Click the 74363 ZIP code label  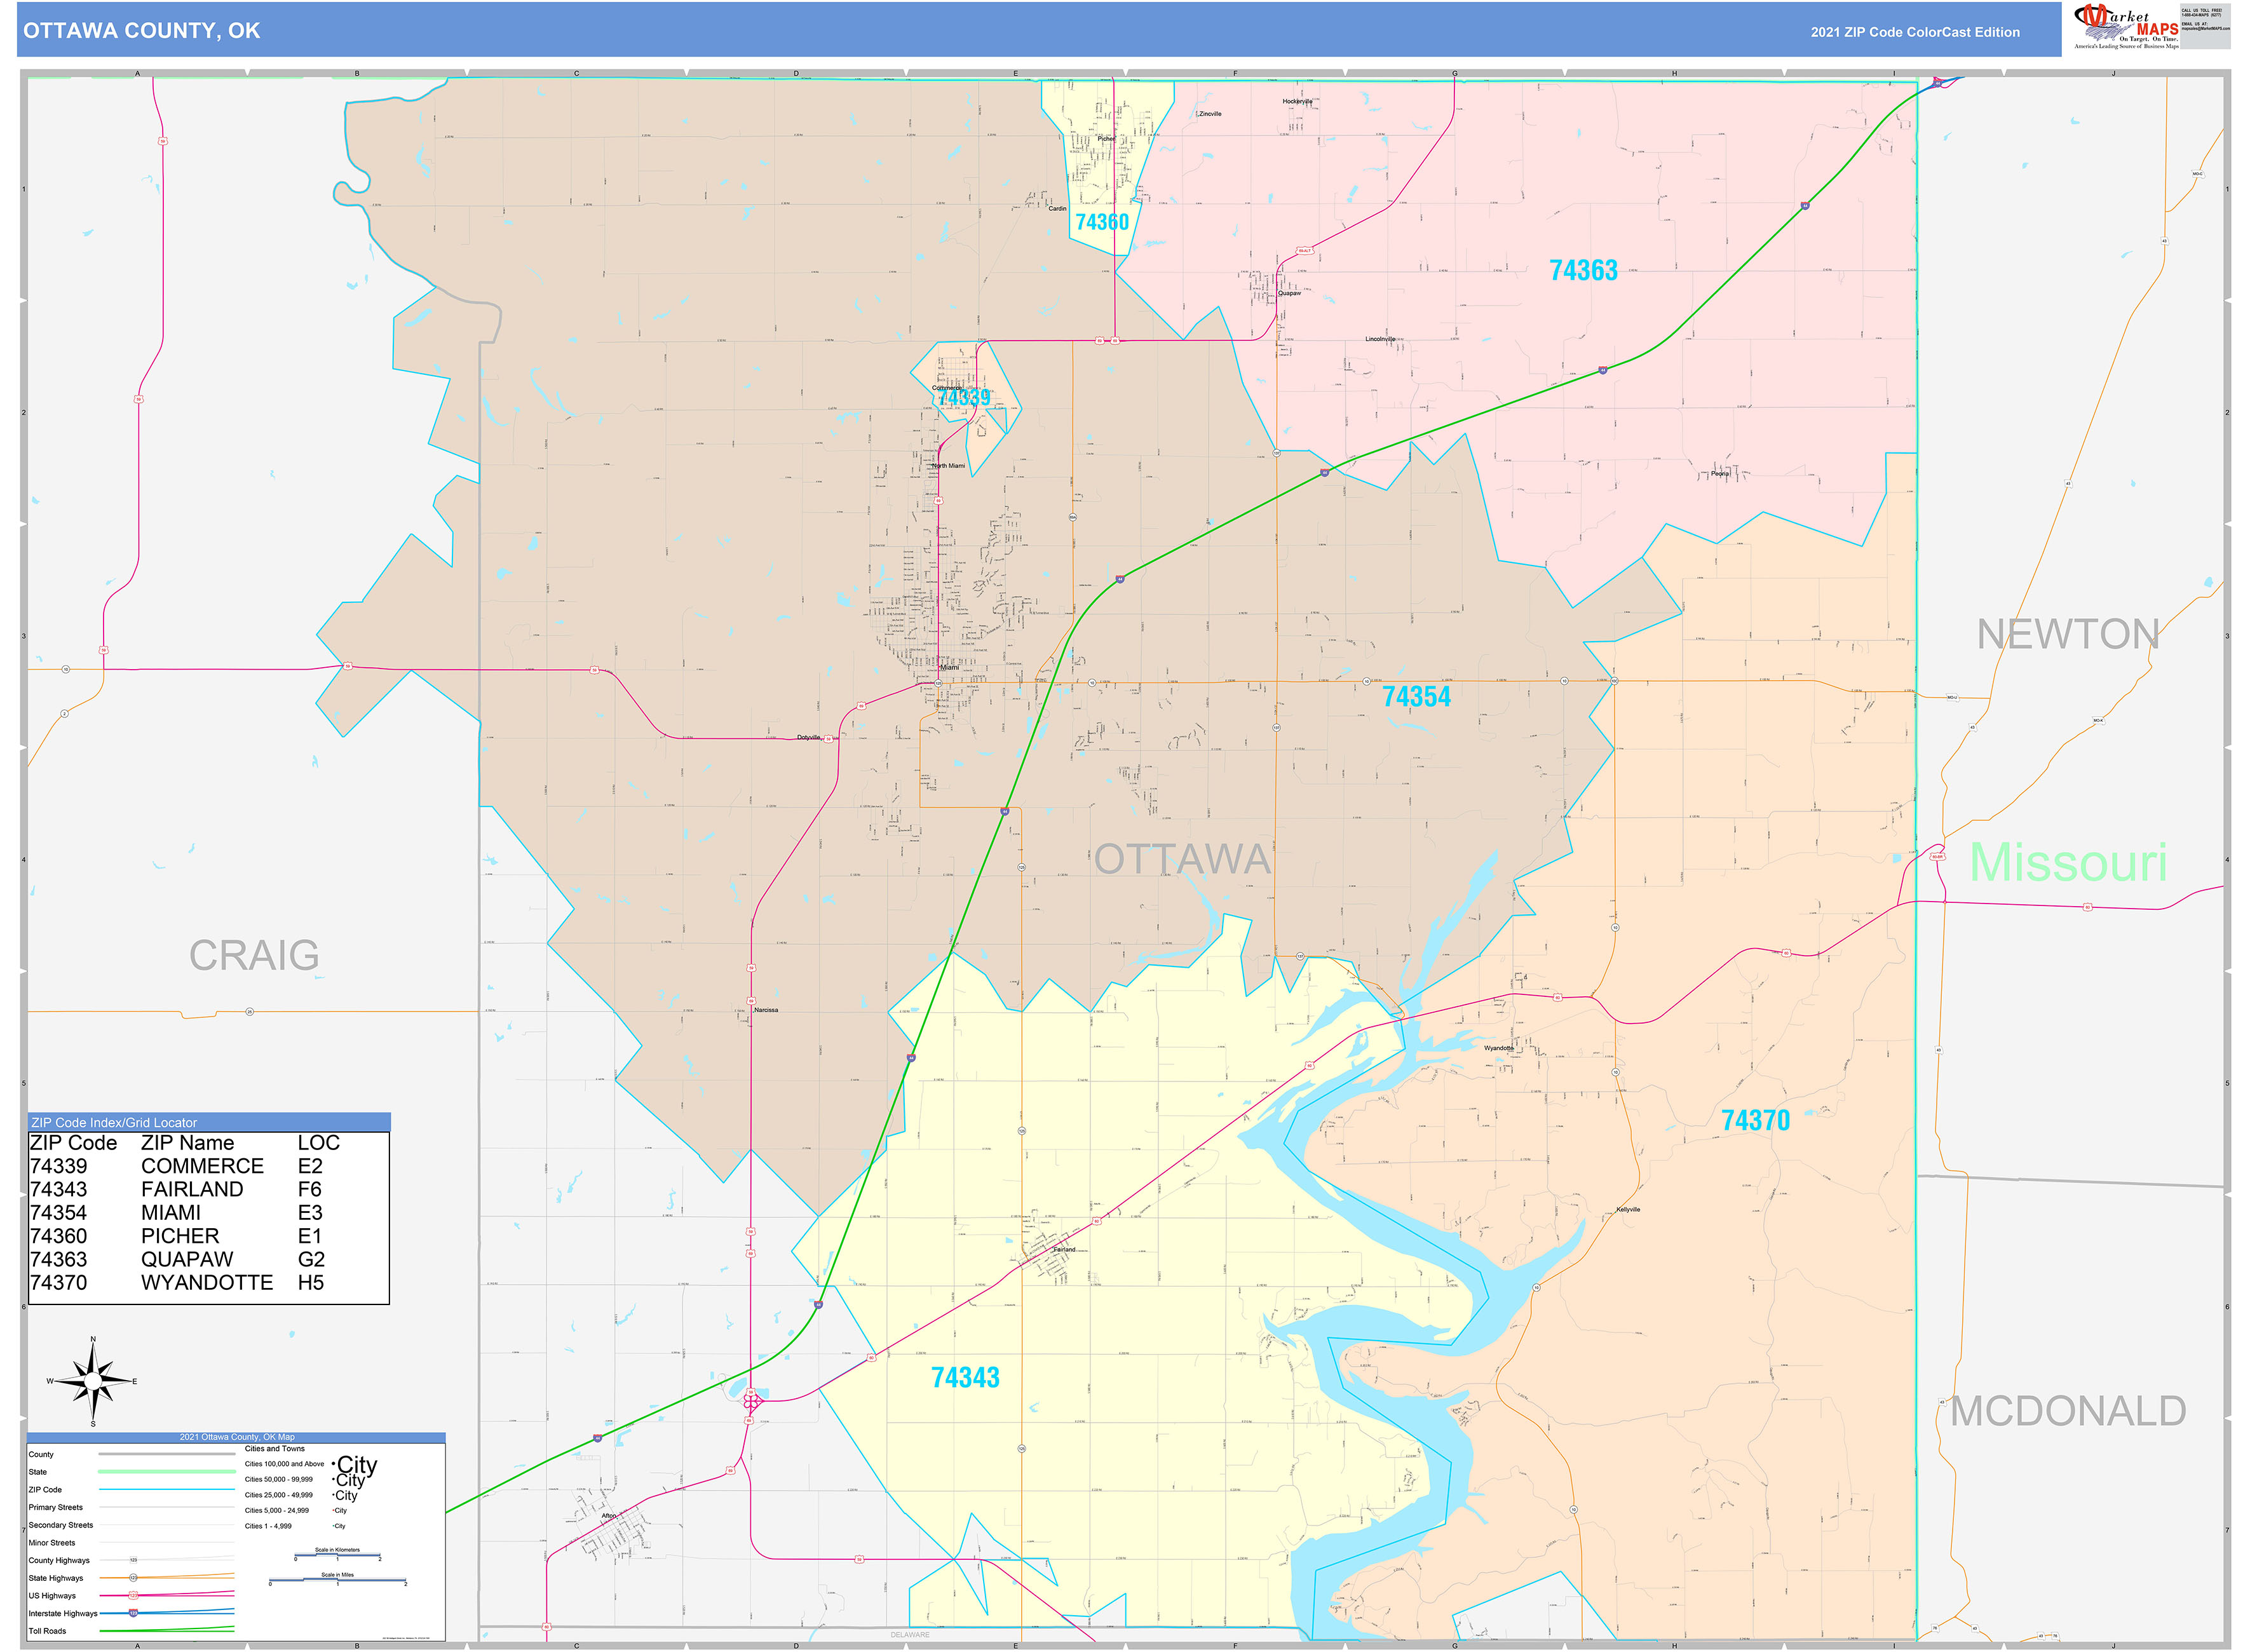point(1583,270)
